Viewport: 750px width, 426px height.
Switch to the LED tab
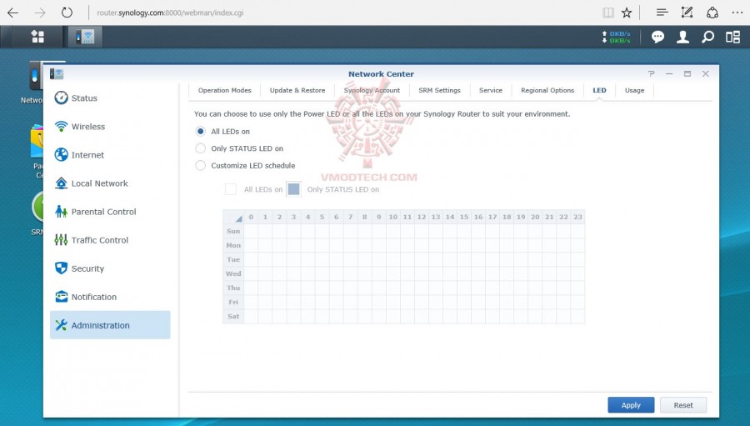599,90
